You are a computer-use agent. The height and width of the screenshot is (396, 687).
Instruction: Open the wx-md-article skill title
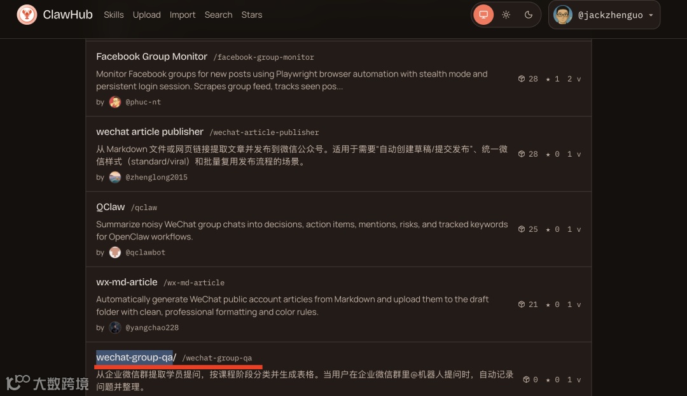click(x=127, y=282)
